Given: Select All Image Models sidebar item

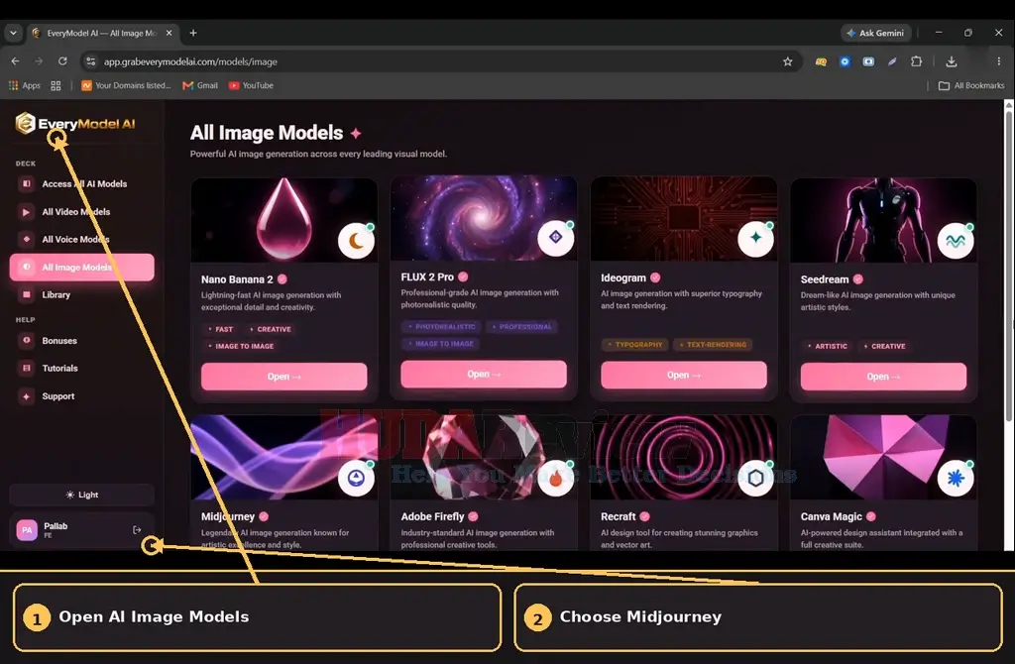Looking at the screenshot, I should click(81, 268).
